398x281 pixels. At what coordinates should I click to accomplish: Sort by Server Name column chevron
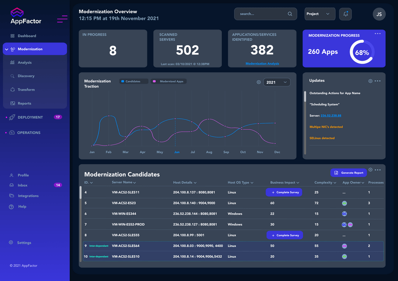pos(135,183)
